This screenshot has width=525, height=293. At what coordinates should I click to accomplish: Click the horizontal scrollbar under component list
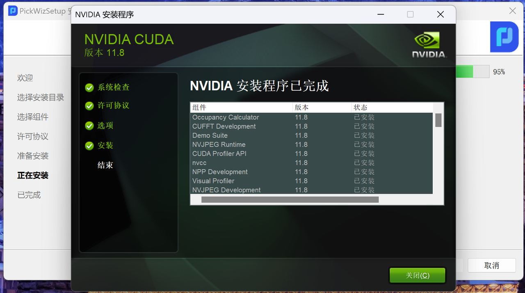click(290, 200)
